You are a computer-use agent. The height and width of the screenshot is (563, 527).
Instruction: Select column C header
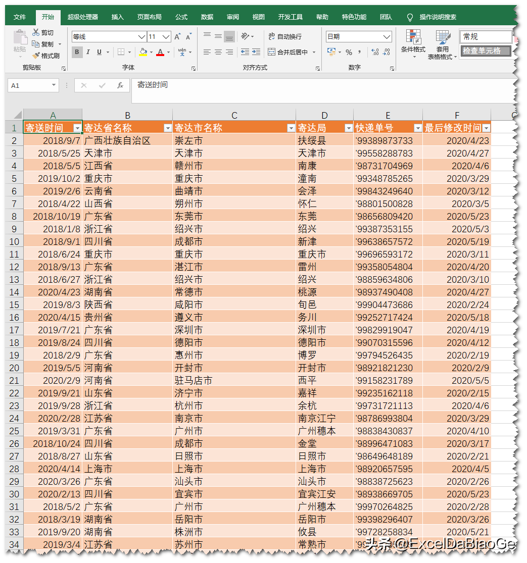point(234,115)
